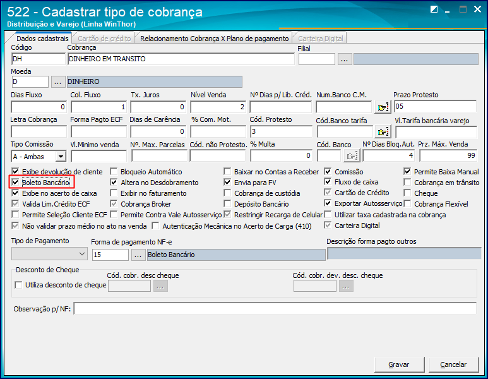Click the Cód.Banco tarifa lookup hand icon
Screen dimensions: 488x379
tap(383, 132)
